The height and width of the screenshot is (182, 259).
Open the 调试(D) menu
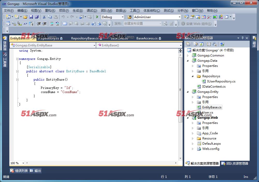click(92, 11)
